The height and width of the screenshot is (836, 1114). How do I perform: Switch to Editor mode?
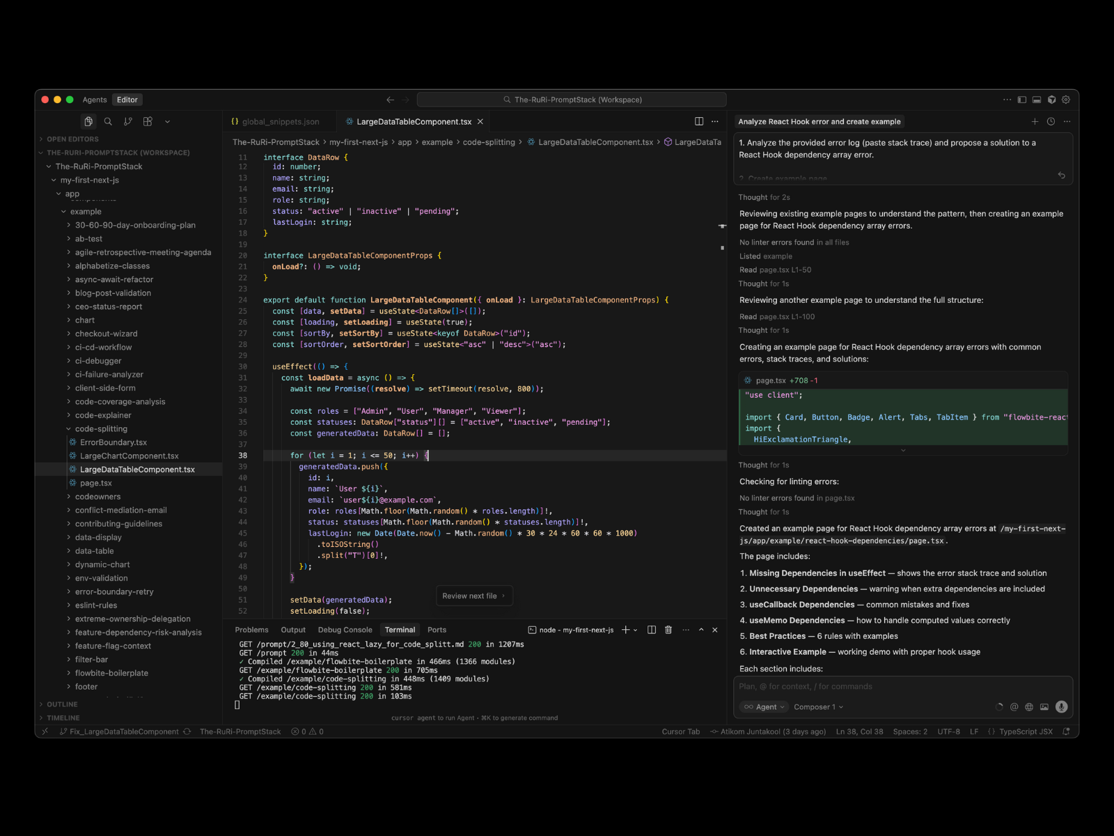coord(127,100)
